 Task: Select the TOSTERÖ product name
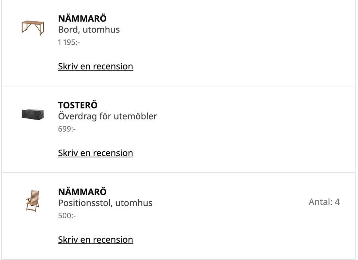(78, 105)
